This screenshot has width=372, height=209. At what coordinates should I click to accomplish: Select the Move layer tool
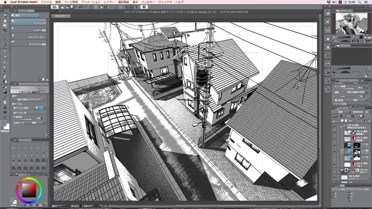[x=5, y=31]
